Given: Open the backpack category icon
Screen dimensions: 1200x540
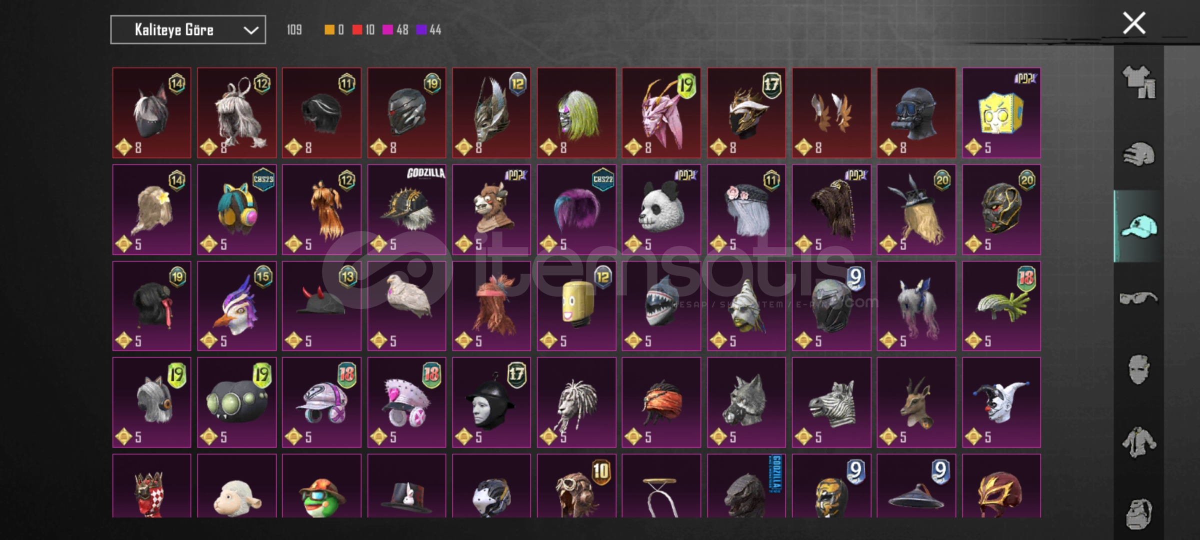Looking at the screenshot, I should tap(1138, 513).
